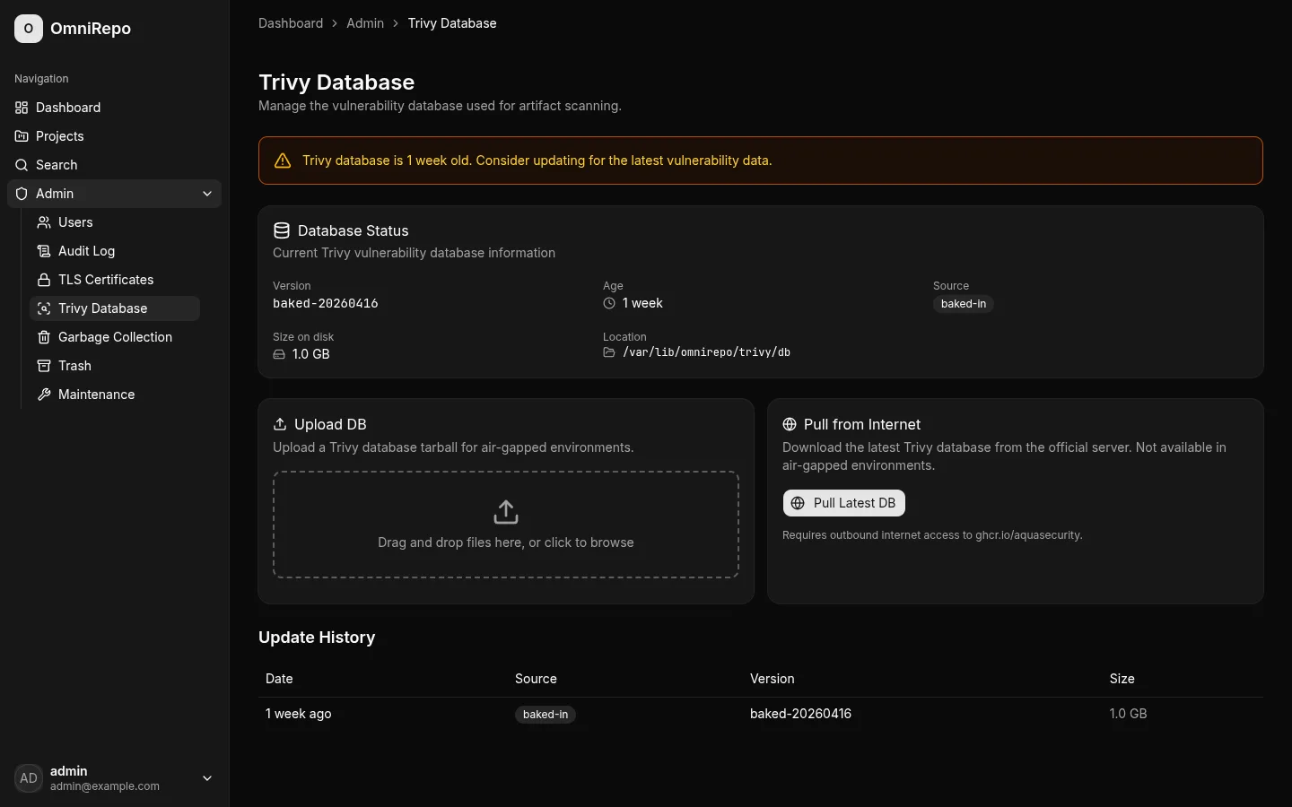Click the ghcr.io/aquasecurity requirement note

pyautogui.click(x=932, y=535)
